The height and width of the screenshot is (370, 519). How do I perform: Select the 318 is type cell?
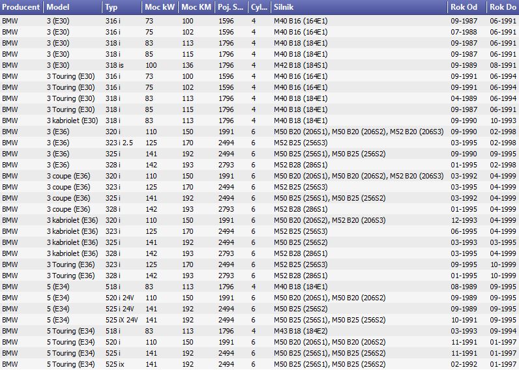pyautogui.click(x=115, y=66)
